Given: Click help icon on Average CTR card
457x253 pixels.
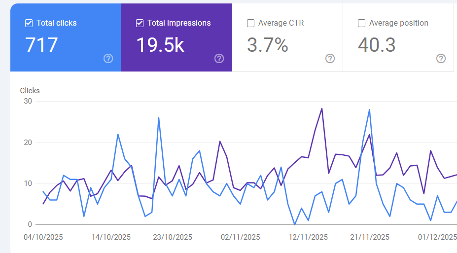Looking at the screenshot, I should point(330,59).
